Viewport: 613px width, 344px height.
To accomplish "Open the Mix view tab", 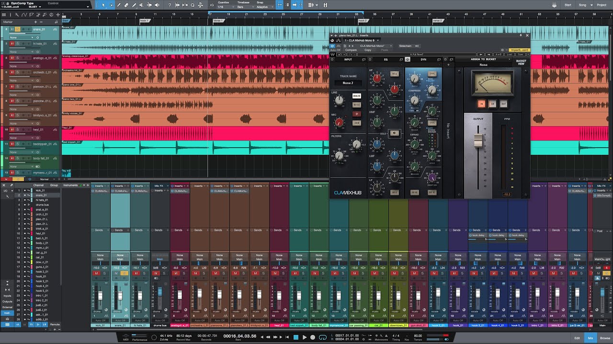I will [x=590, y=338].
